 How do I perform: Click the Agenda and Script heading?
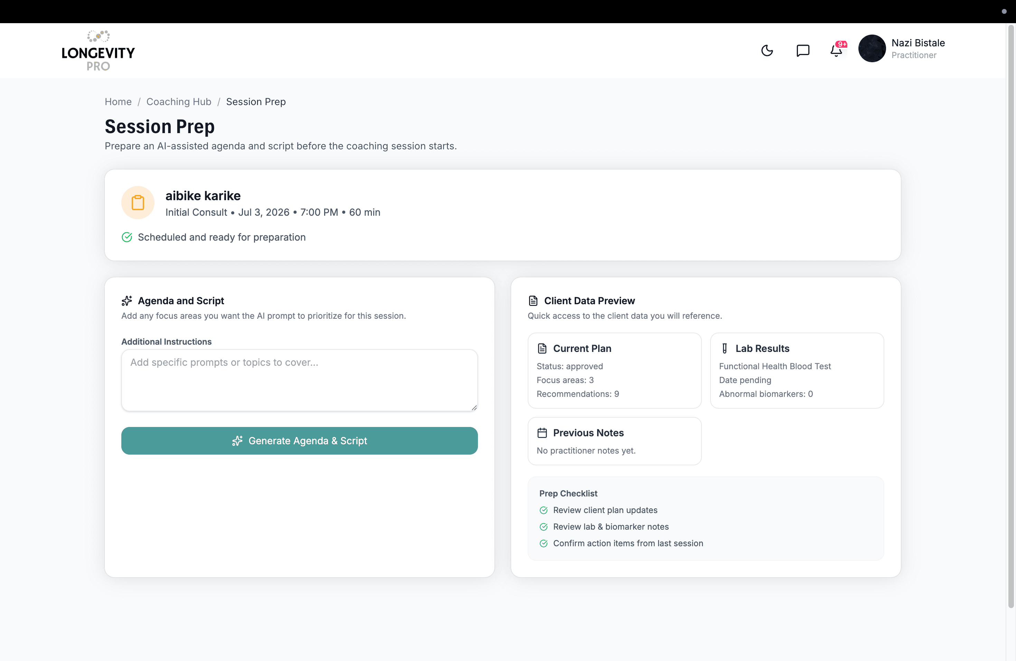coord(181,301)
